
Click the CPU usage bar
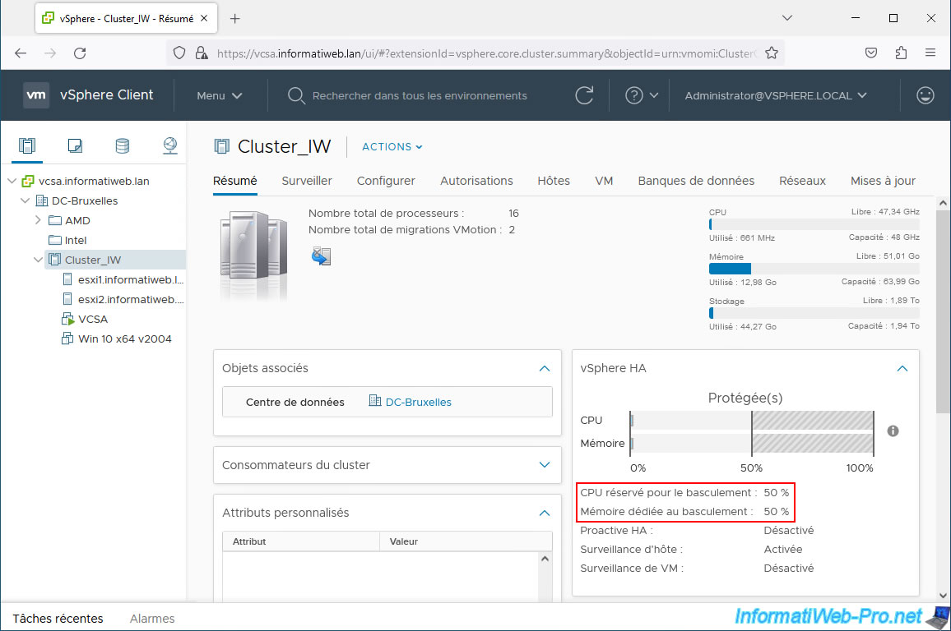pos(814,224)
